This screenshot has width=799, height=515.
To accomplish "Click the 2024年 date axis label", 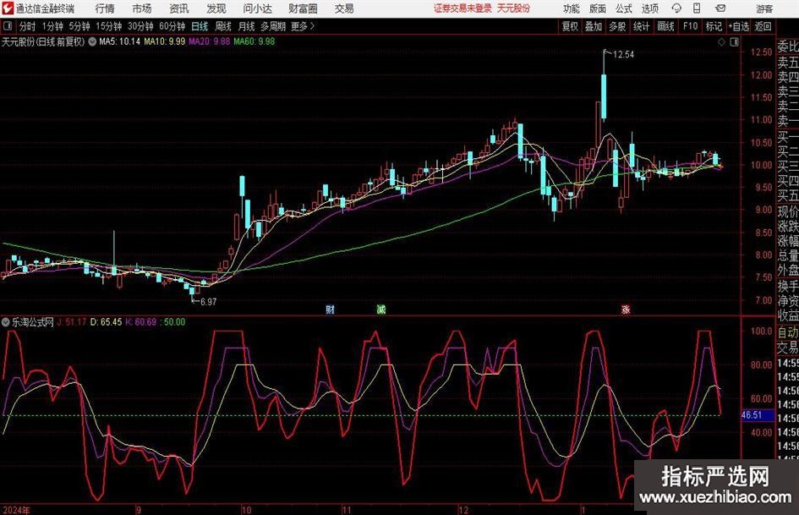I will coord(16,510).
